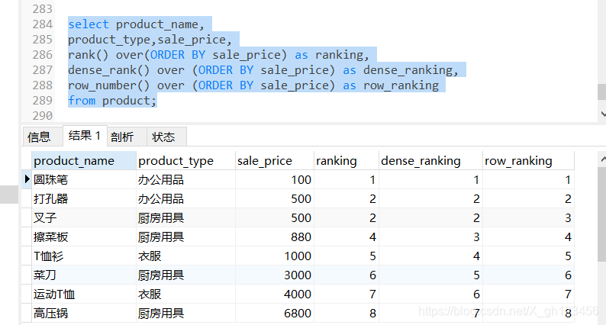This screenshot has height=325, width=606.
Task: Switch to the 剖析 tab
Action: click(x=126, y=137)
